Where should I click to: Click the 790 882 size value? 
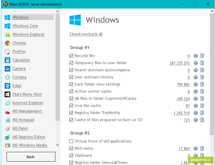183,84
